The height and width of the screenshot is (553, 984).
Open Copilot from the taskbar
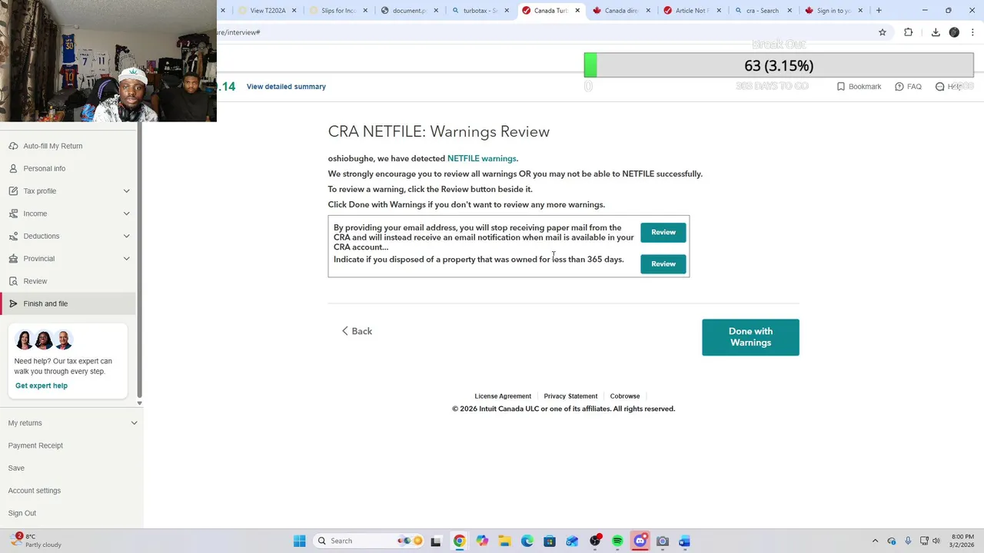[x=481, y=541]
